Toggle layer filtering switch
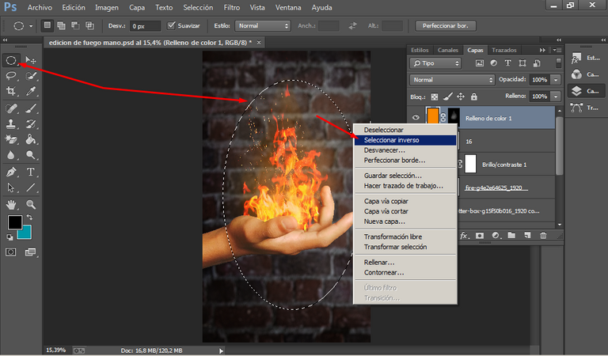 [x=558, y=62]
